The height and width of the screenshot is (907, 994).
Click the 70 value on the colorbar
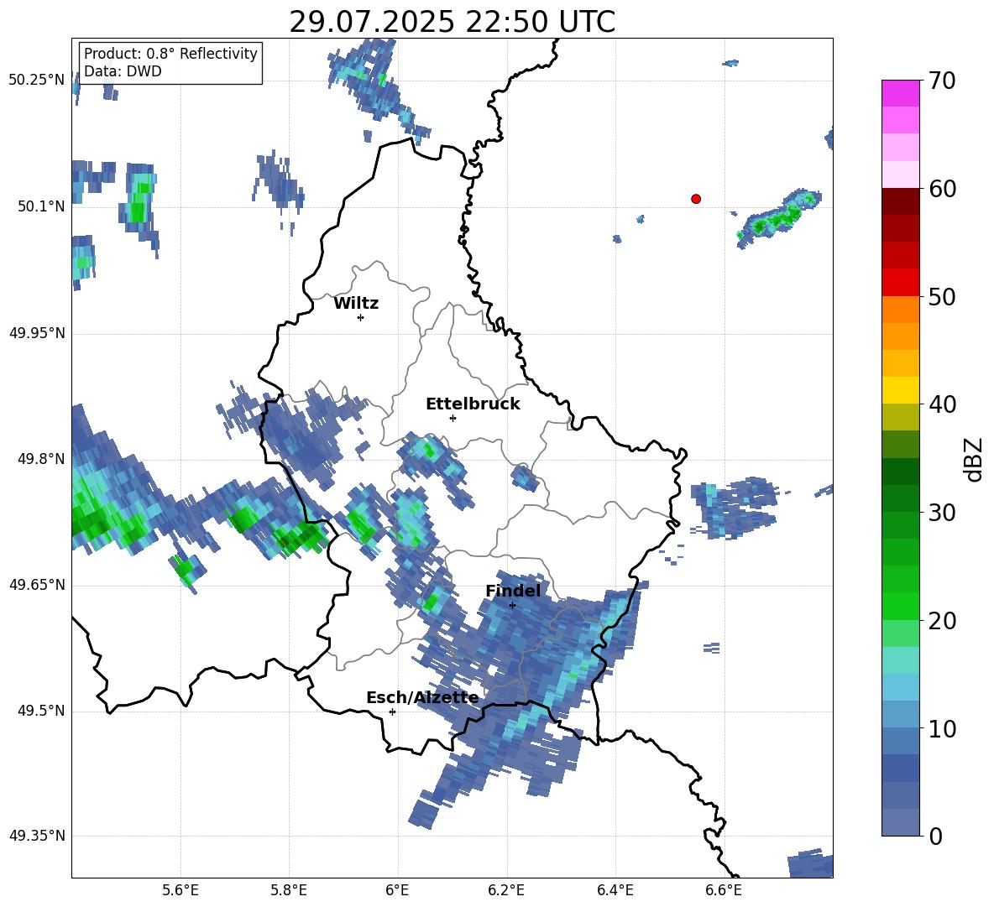(x=942, y=81)
